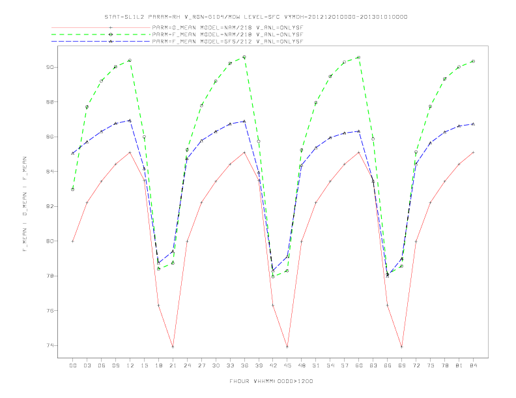Click x-axis forecast hour label 81

pos(459,365)
